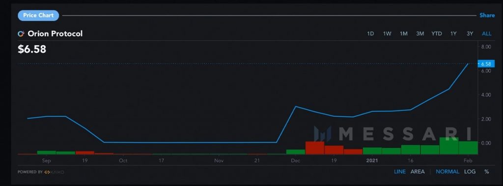The height and width of the screenshot is (186, 503).
Task: Click the Orion Protocol title text
Action: 55,34
